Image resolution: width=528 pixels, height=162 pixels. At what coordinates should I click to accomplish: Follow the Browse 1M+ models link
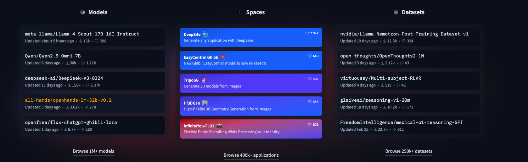94,151
